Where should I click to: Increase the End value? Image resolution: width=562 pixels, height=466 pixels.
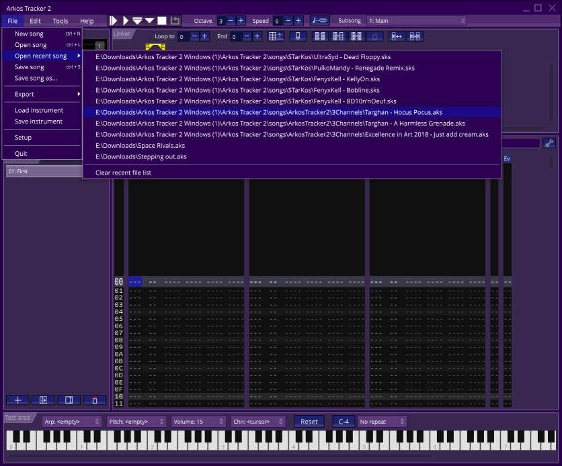tap(257, 36)
